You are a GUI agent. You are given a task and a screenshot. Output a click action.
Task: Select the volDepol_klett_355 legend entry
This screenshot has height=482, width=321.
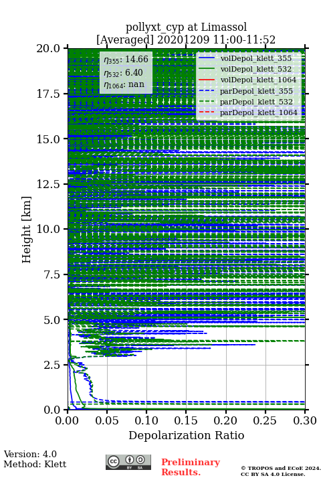coord(245,58)
